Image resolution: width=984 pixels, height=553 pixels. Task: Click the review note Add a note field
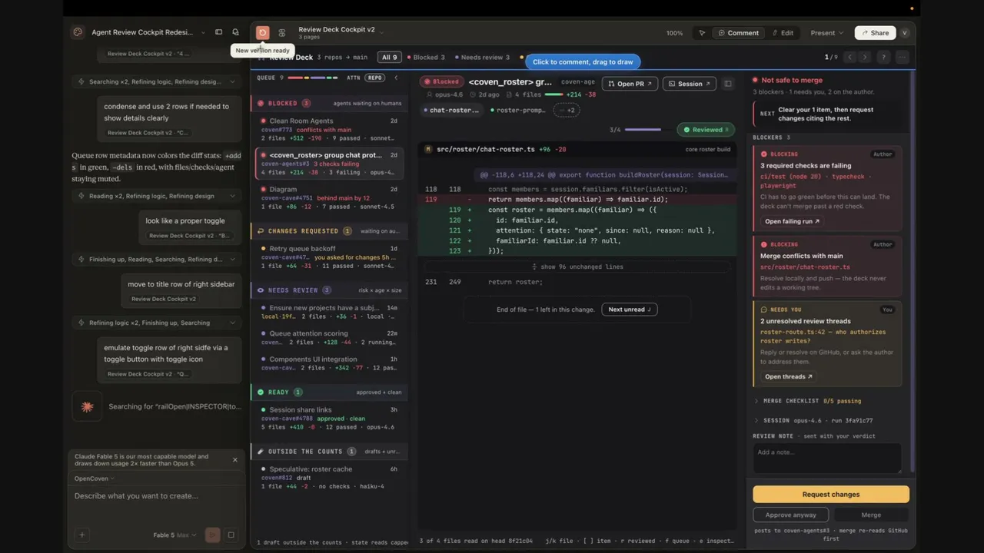(x=826, y=458)
